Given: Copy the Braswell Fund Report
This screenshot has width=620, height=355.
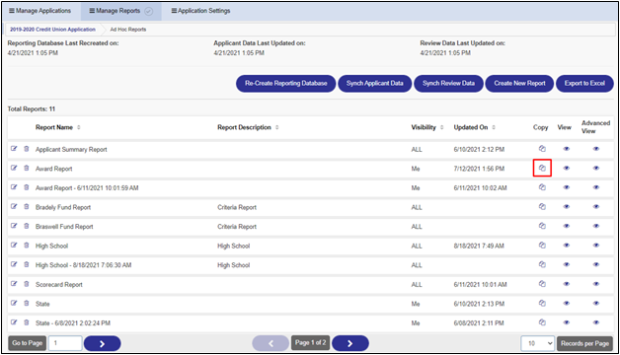Looking at the screenshot, I should 542,226.
